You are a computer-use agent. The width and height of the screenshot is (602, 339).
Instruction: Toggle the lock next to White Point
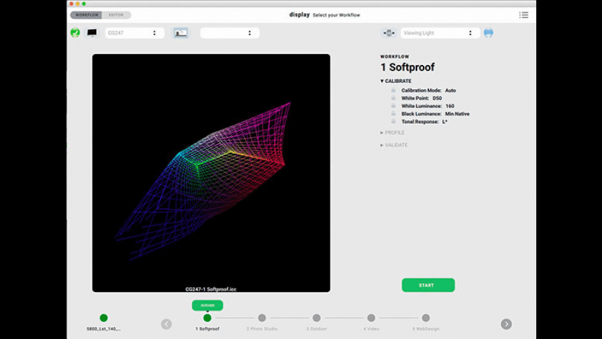393,98
